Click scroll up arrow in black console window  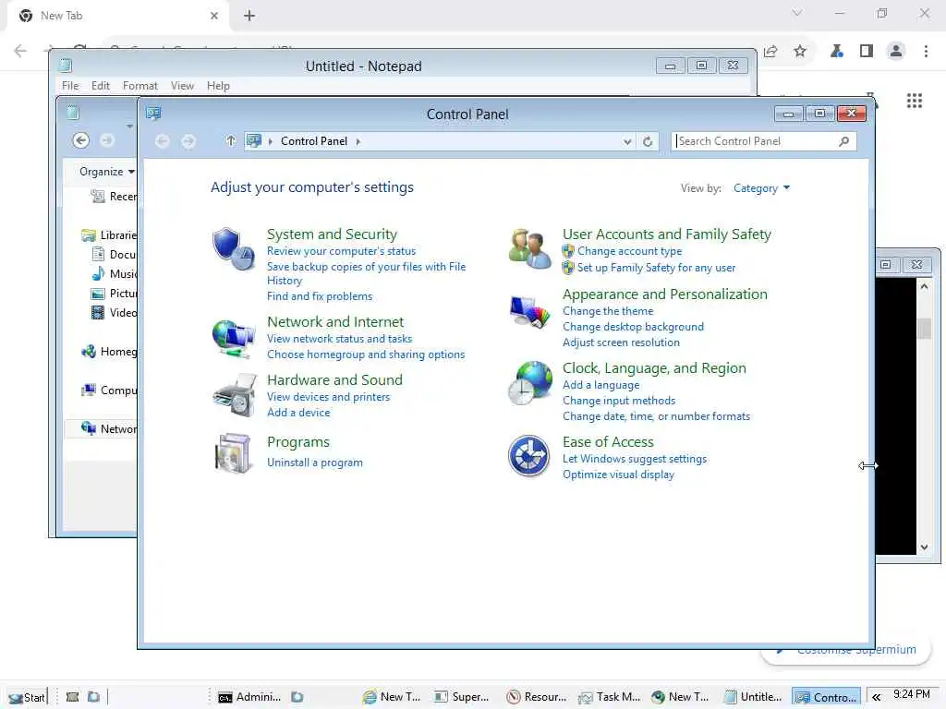click(x=924, y=287)
